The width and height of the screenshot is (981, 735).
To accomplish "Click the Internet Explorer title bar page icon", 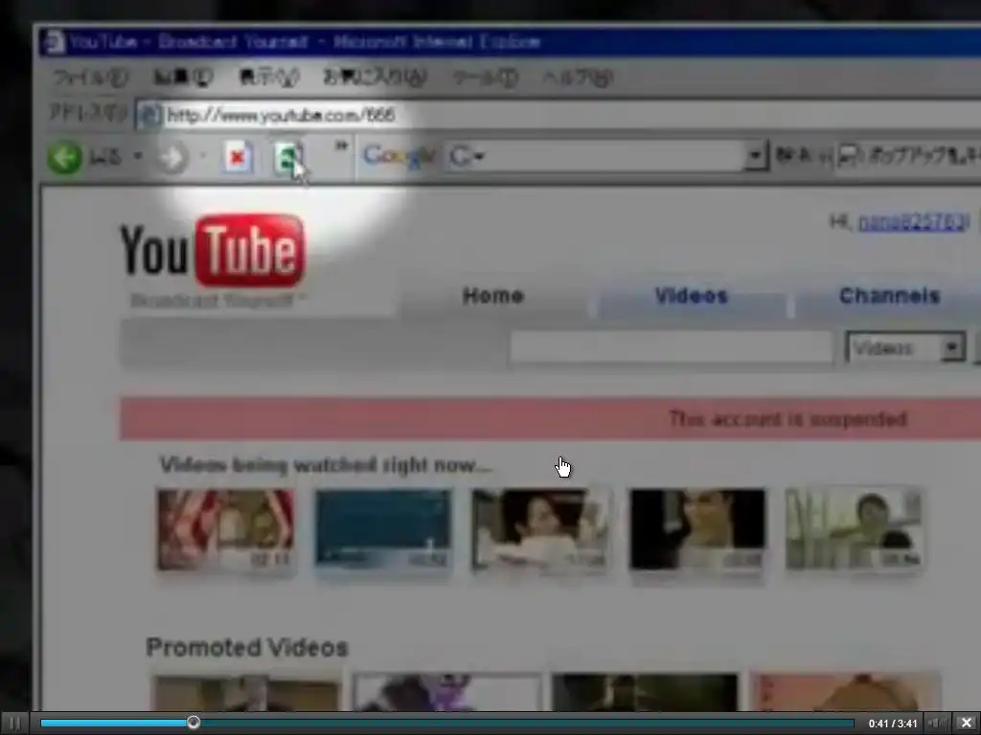I will [x=54, y=42].
